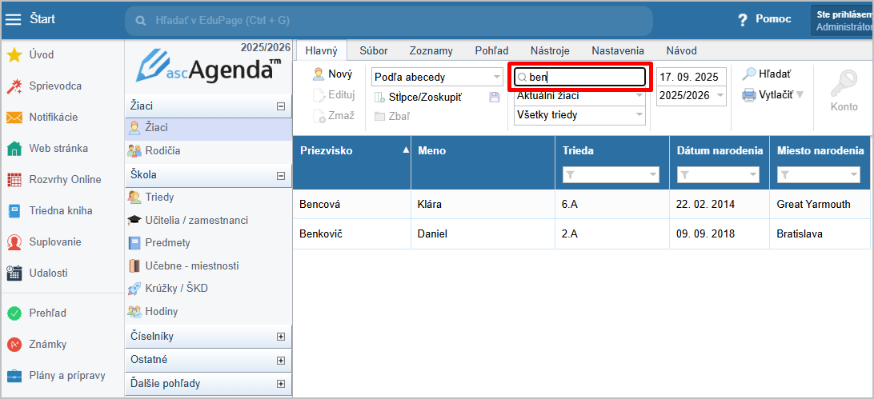Open the Podľa abecedy sort dropdown
874x399 pixels.
coord(437,77)
